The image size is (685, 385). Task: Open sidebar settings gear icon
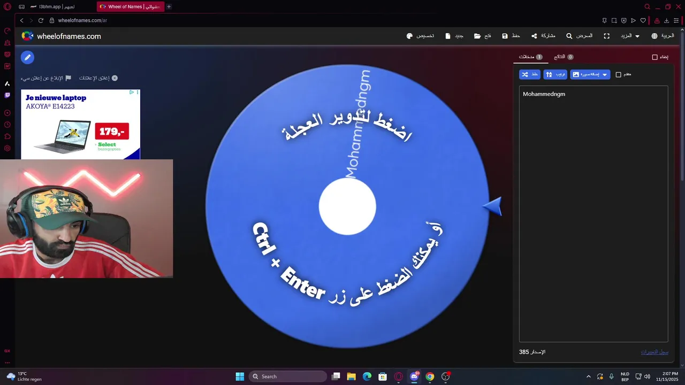click(7, 148)
